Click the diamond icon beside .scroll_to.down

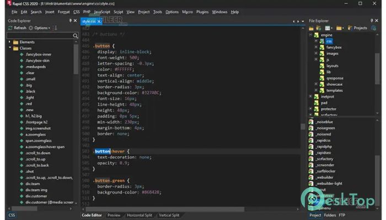point(22,153)
